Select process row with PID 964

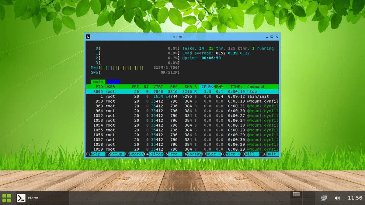(182, 111)
